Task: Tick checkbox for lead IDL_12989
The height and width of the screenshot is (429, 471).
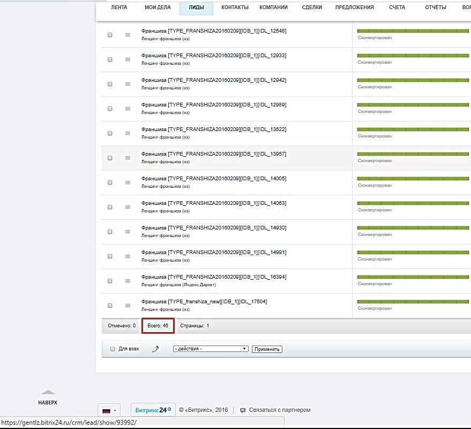Action: click(110, 109)
